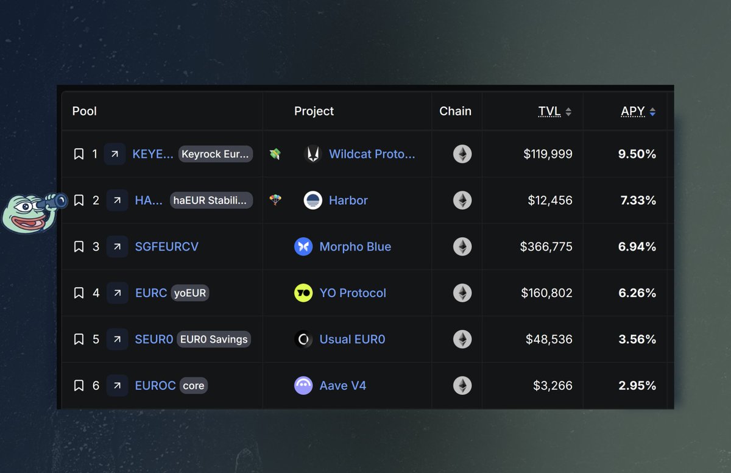Image resolution: width=731 pixels, height=473 pixels.
Task: Bookmark the EUROC core pool
Action: point(79,386)
